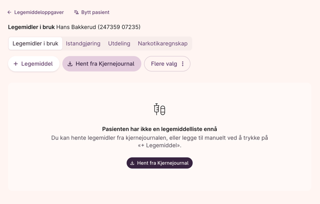320x204 pixels.
Task: Click the light purple Hent fra Kjernejournal button
Action: click(105, 64)
